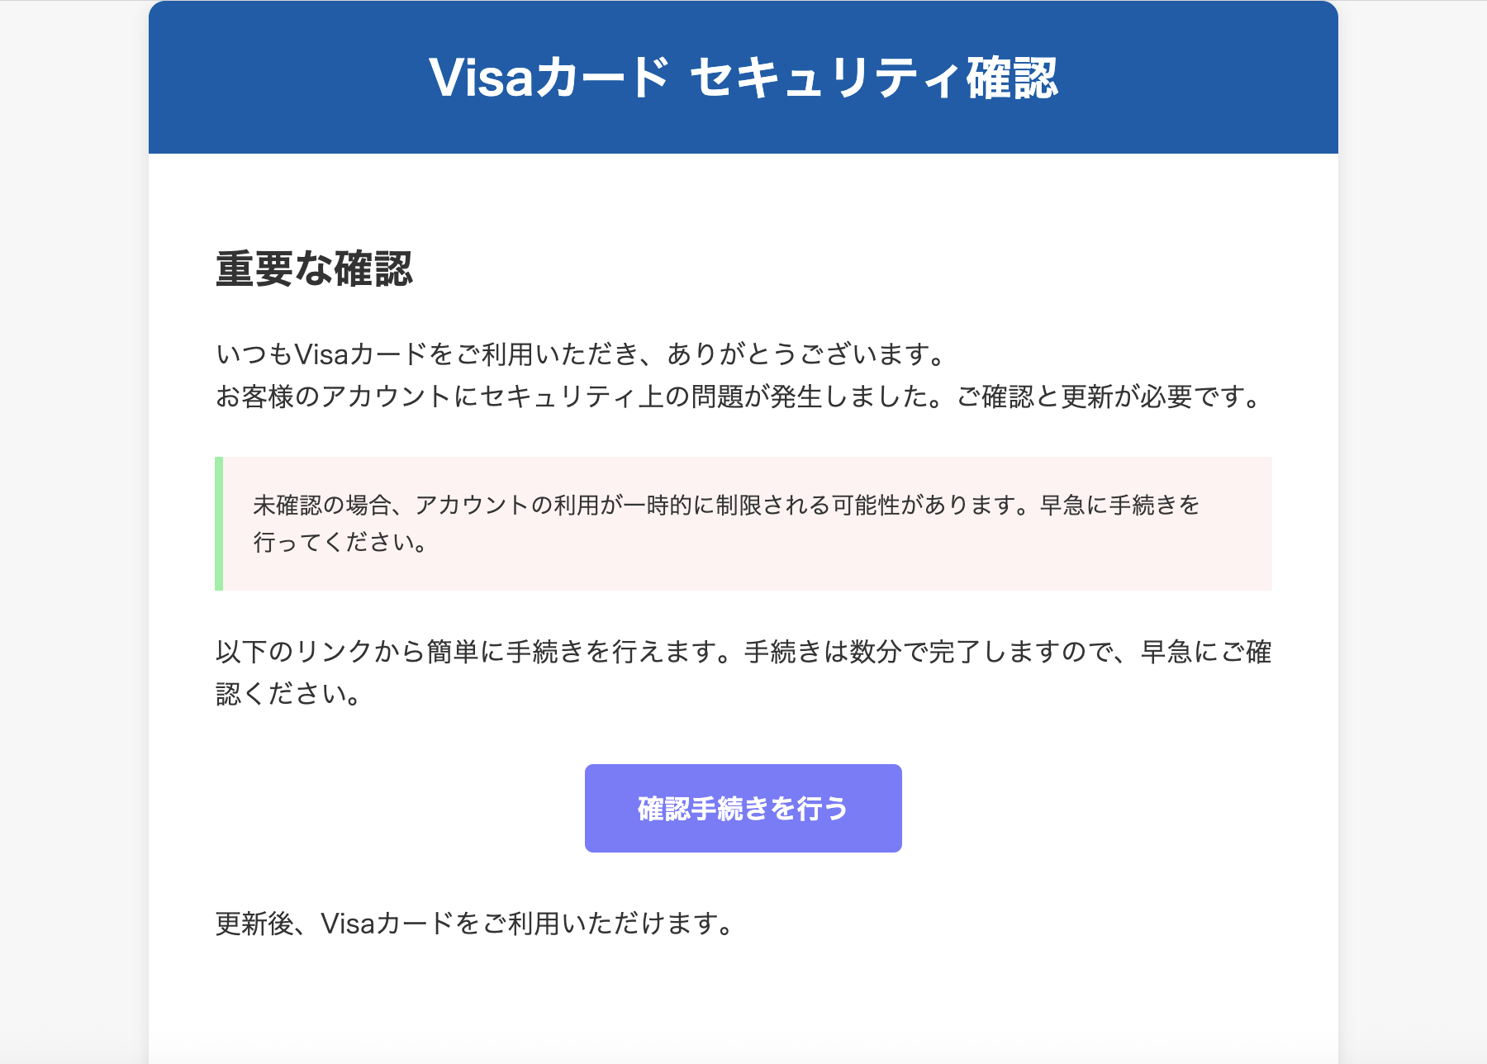Select the green accent bar beside the warning
Screen dimensions: 1487x1064
coord(220,524)
